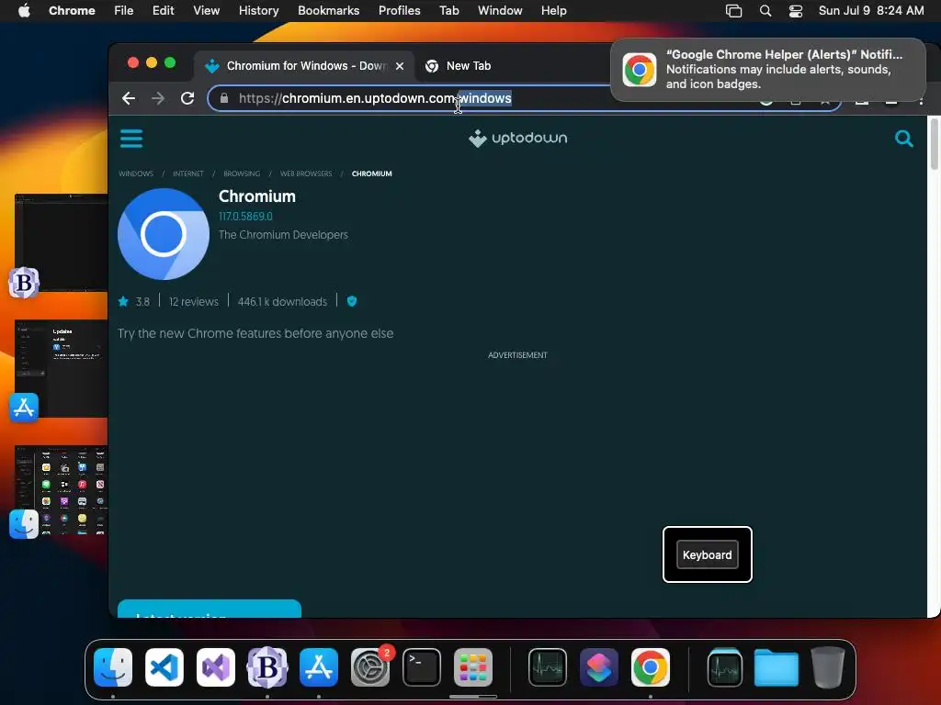
Task: Reload the Chromium Uptodown page
Action: click(187, 98)
